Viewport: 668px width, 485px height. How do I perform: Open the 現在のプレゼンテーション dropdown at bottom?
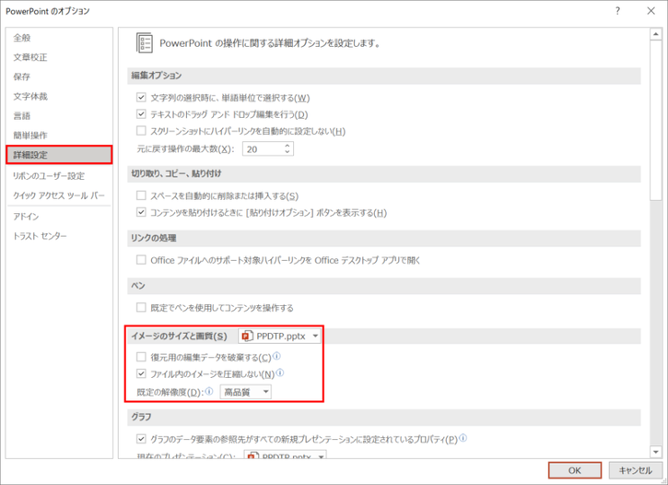click(285, 455)
